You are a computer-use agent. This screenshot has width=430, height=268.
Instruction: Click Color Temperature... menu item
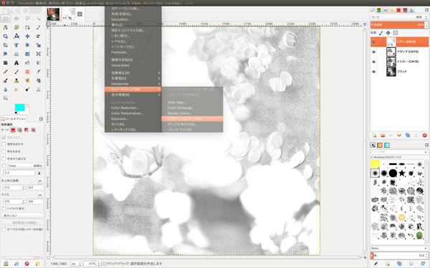[133, 113]
